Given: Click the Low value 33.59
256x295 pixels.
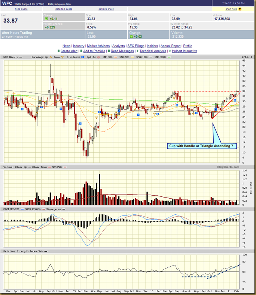Looking at the screenshot, I should coord(176,19).
